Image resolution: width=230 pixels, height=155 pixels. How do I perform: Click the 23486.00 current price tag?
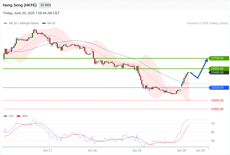point(219,72)
